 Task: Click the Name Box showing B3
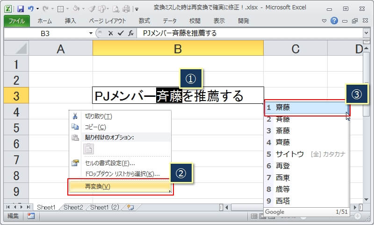45,33
